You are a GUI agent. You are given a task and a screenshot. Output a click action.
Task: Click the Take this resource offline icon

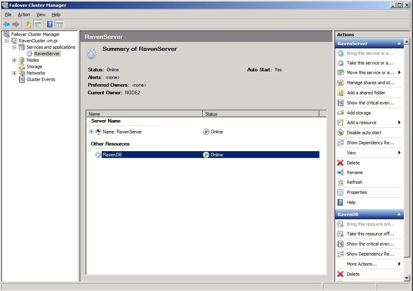click(340, 234)
